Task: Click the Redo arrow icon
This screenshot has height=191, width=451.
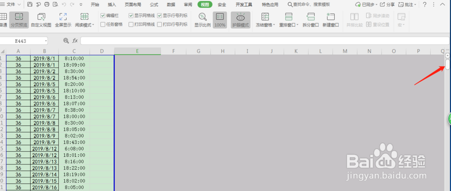Action: pyautogui.click(x=72, y=5)
